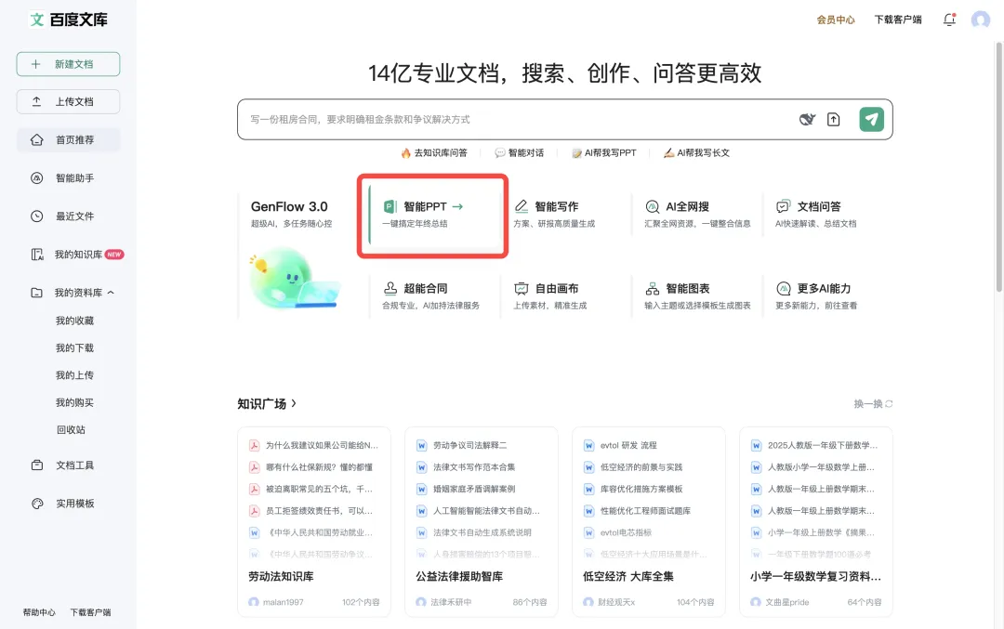Click the 智能PPT arrow icon
Viewport: 1004px width, 629px height.
tap(457, 206)
